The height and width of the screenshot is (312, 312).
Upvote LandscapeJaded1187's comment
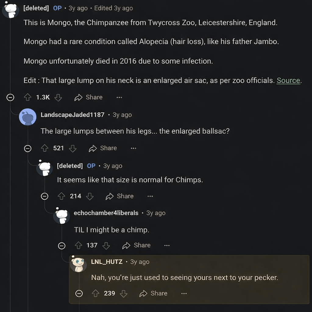[45, 148]
